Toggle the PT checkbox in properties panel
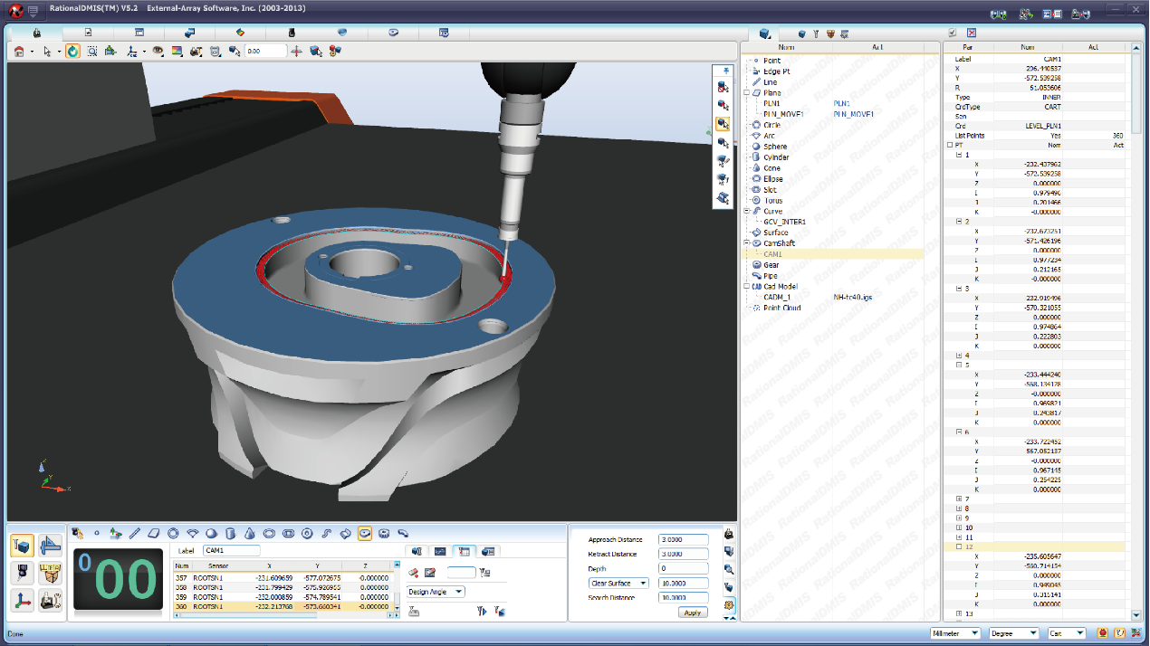1150x646 pixels. point(950,145)
